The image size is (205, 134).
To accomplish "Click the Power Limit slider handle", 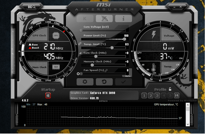I will click(125, 39).
